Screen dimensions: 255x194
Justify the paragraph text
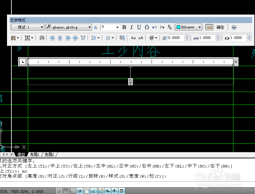point(75,38)
